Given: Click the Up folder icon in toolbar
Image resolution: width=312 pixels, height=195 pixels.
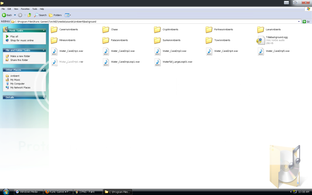Looking at the screenshot, I should click(30, 15).
